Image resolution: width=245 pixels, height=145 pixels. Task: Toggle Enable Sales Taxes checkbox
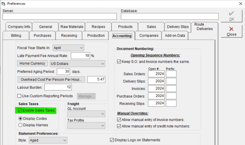pos(20,110)
